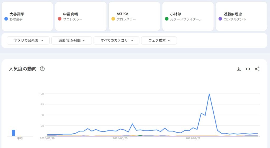Expand the ウェブ検索 search type dropdown

(x=159, y=40)
